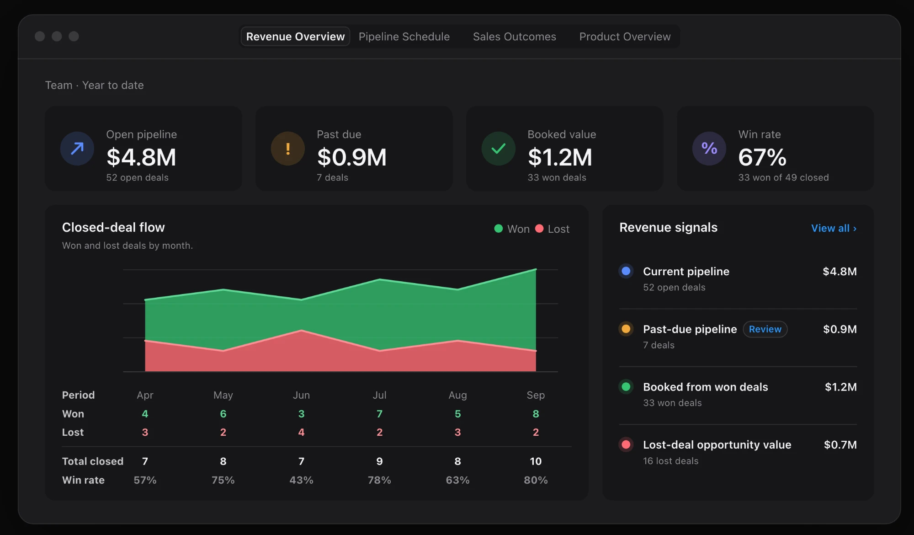The image size is (914, 535).
Task: Click the May column header
Action: [223, 395]
